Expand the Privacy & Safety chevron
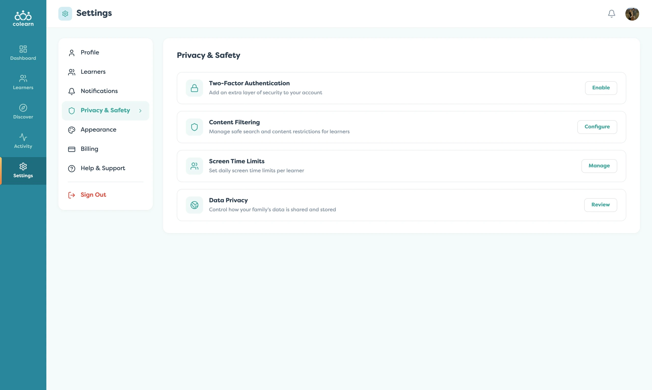 [140, 111]
